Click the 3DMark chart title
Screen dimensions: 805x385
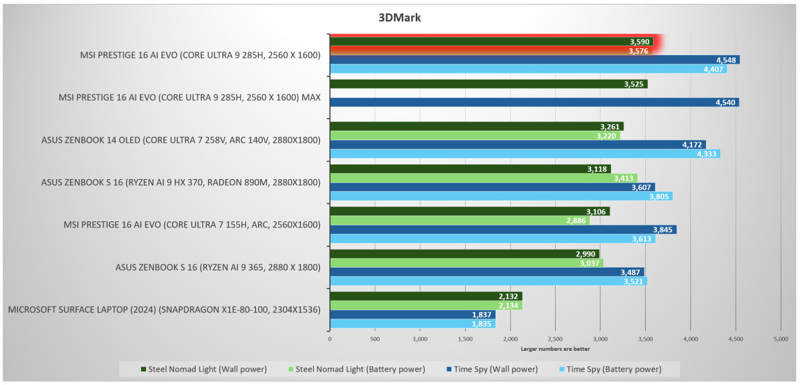point(399,17)
